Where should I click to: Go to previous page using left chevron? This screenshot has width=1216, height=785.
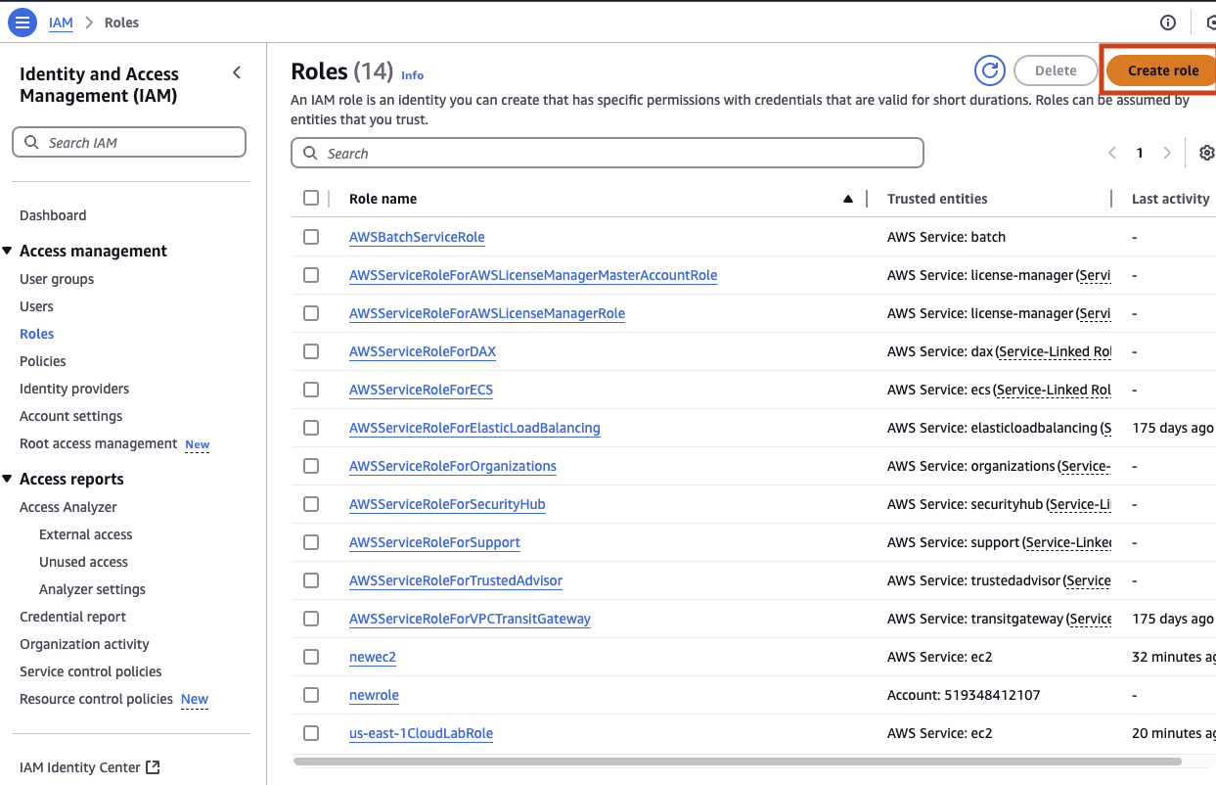tap(1112, 153)
